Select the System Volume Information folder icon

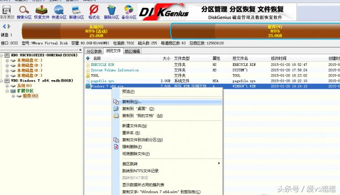[88, 70]
